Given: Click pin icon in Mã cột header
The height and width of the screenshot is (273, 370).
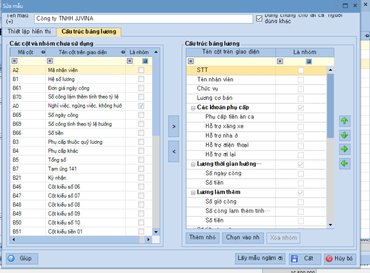Looking at the screenshot, I should [x=43, y=52].
